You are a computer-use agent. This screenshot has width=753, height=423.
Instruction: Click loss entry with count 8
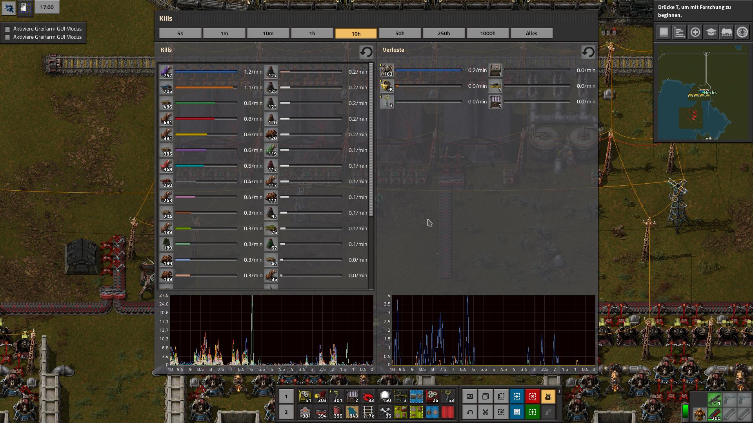pyautogui.click(x=387, y=86)
